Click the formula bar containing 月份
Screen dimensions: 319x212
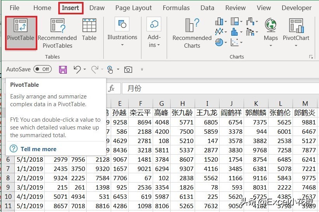click(x=218, y=88)
